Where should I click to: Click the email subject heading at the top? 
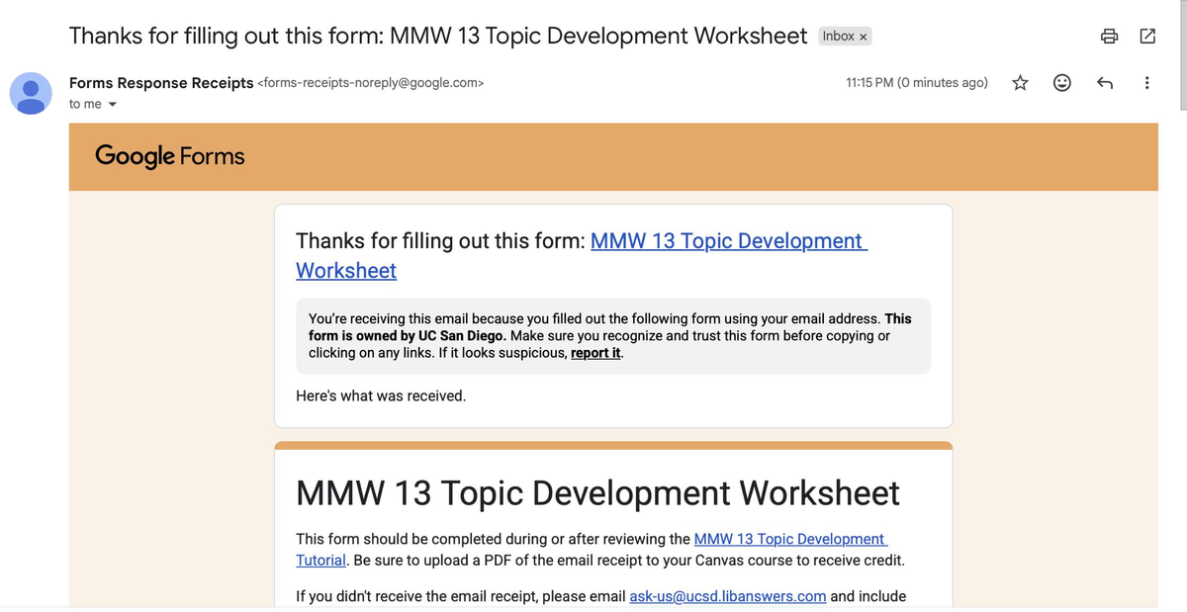point(438,37)
